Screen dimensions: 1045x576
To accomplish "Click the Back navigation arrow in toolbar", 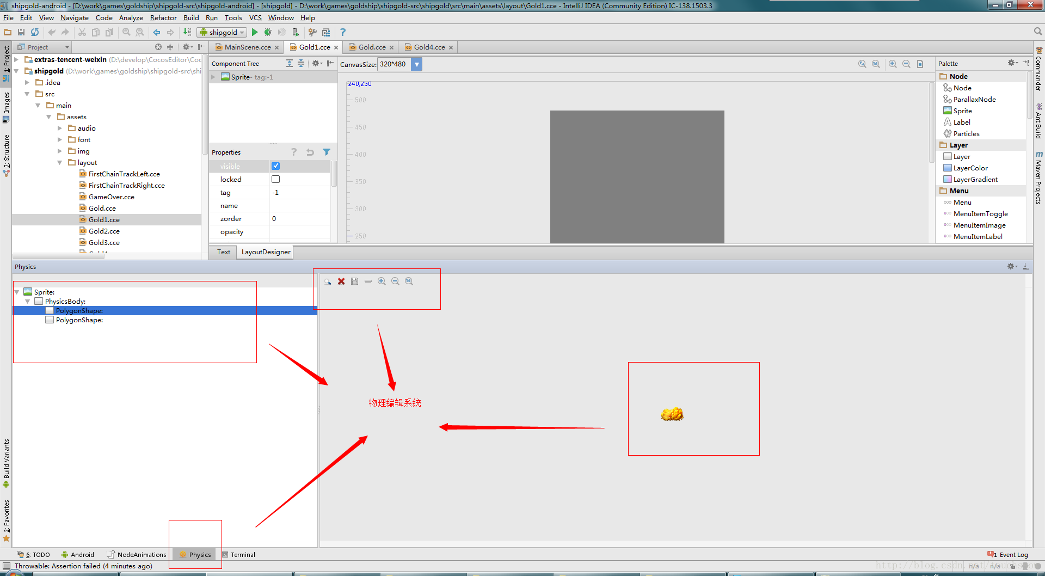I will pos(157,33).
